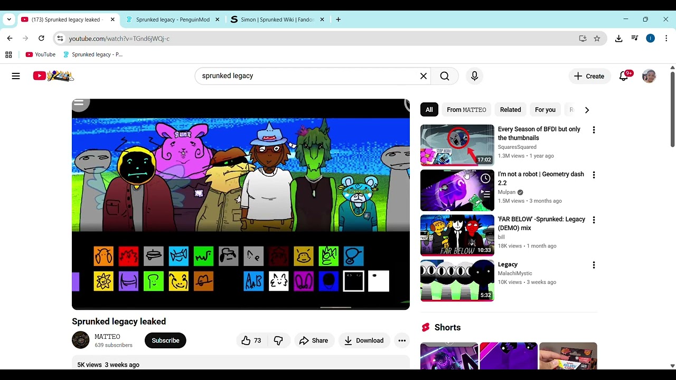Click the SquaresSquared channel name
Viewport: 676px width, 380px height.
(x=517, y=147)
